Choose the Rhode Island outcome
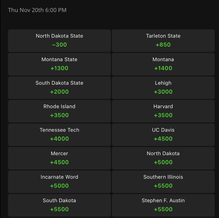Viewport: 219px width, 218px height. pyautogui.click(x=59, y=111)
